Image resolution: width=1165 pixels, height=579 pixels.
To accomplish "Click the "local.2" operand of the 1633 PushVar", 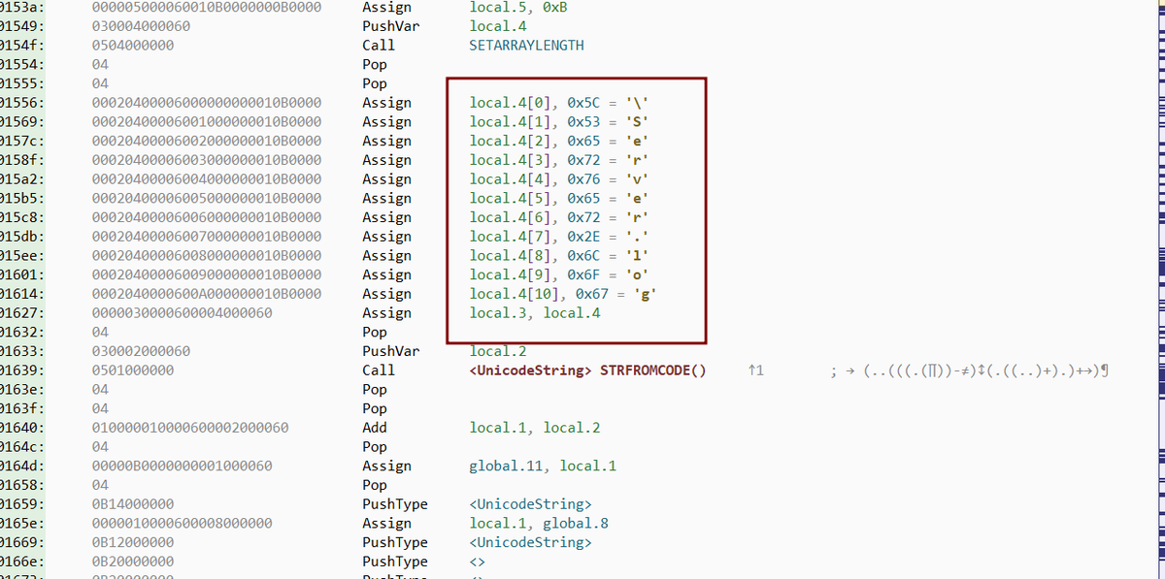I will pyautogui.click(x=498, y=351).
